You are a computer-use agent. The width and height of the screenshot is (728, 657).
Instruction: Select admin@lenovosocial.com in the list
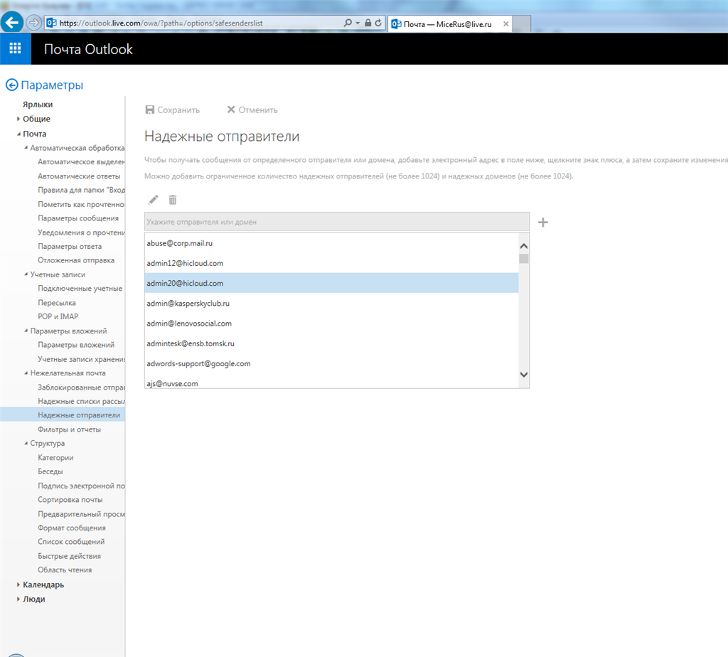[x=331, y=323]
